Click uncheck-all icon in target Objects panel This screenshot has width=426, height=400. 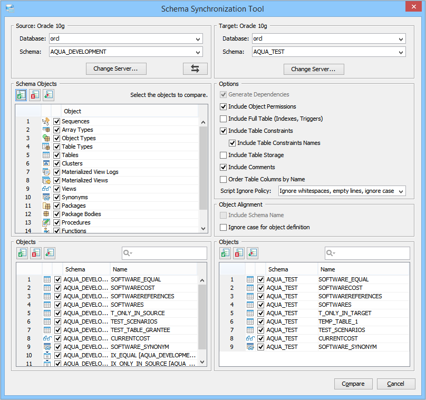point(239,253)
